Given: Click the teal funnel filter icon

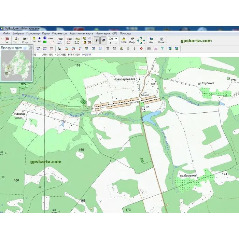Looking at the screenshot, I should 162,48.
